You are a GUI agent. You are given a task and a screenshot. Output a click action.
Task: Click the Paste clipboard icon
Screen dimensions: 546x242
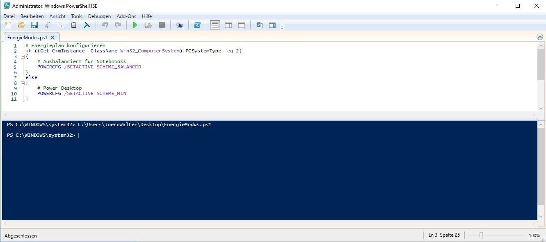click(74, 25)
